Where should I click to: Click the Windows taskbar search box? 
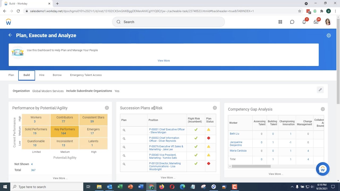(x=47, y=187)
